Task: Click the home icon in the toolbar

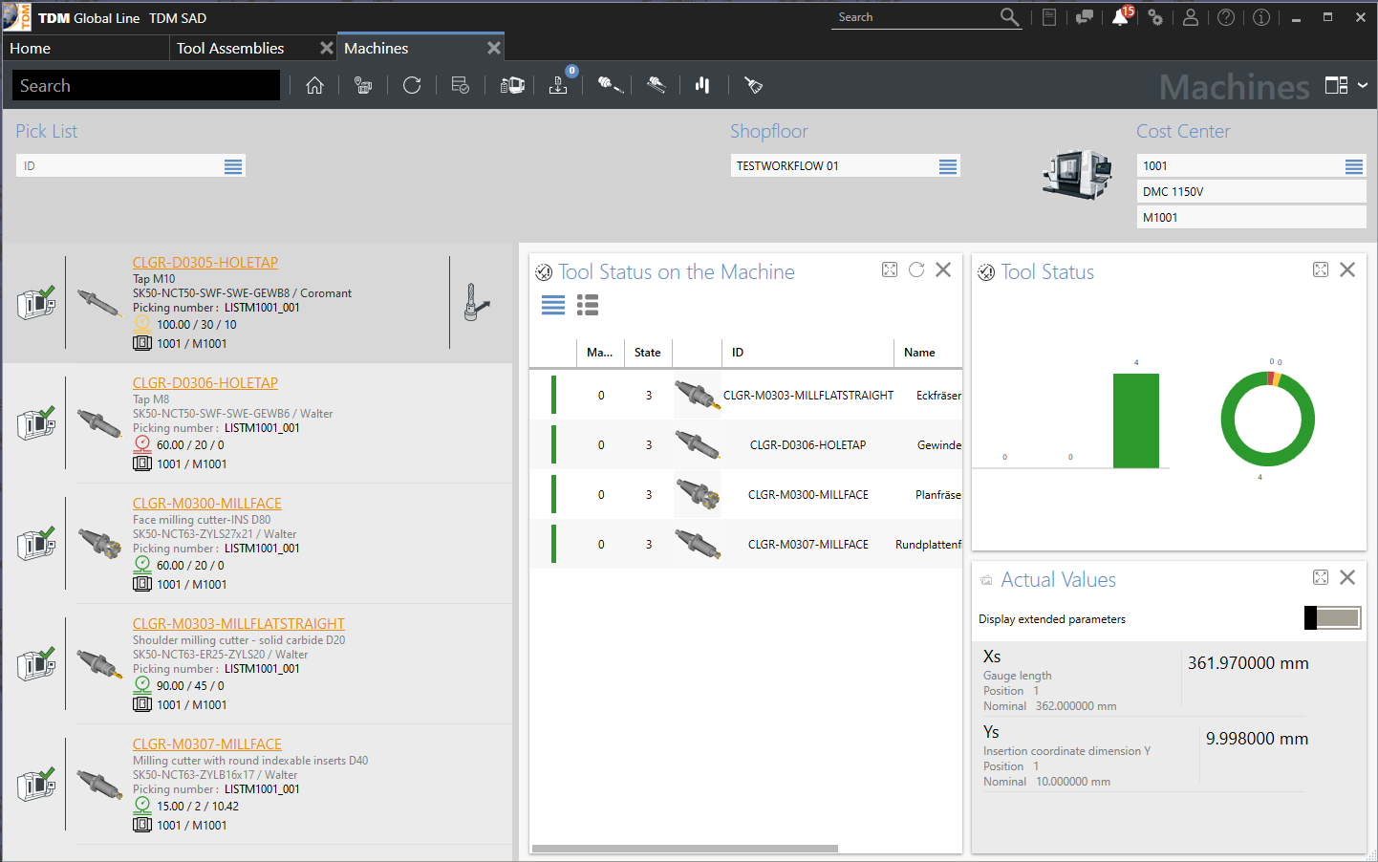Action: pyautogui.click(x=314, y=86)
